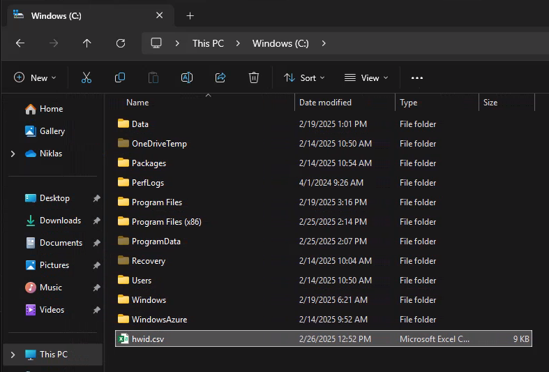
Task: Click the Delete trash can icon
Action: 255,78
